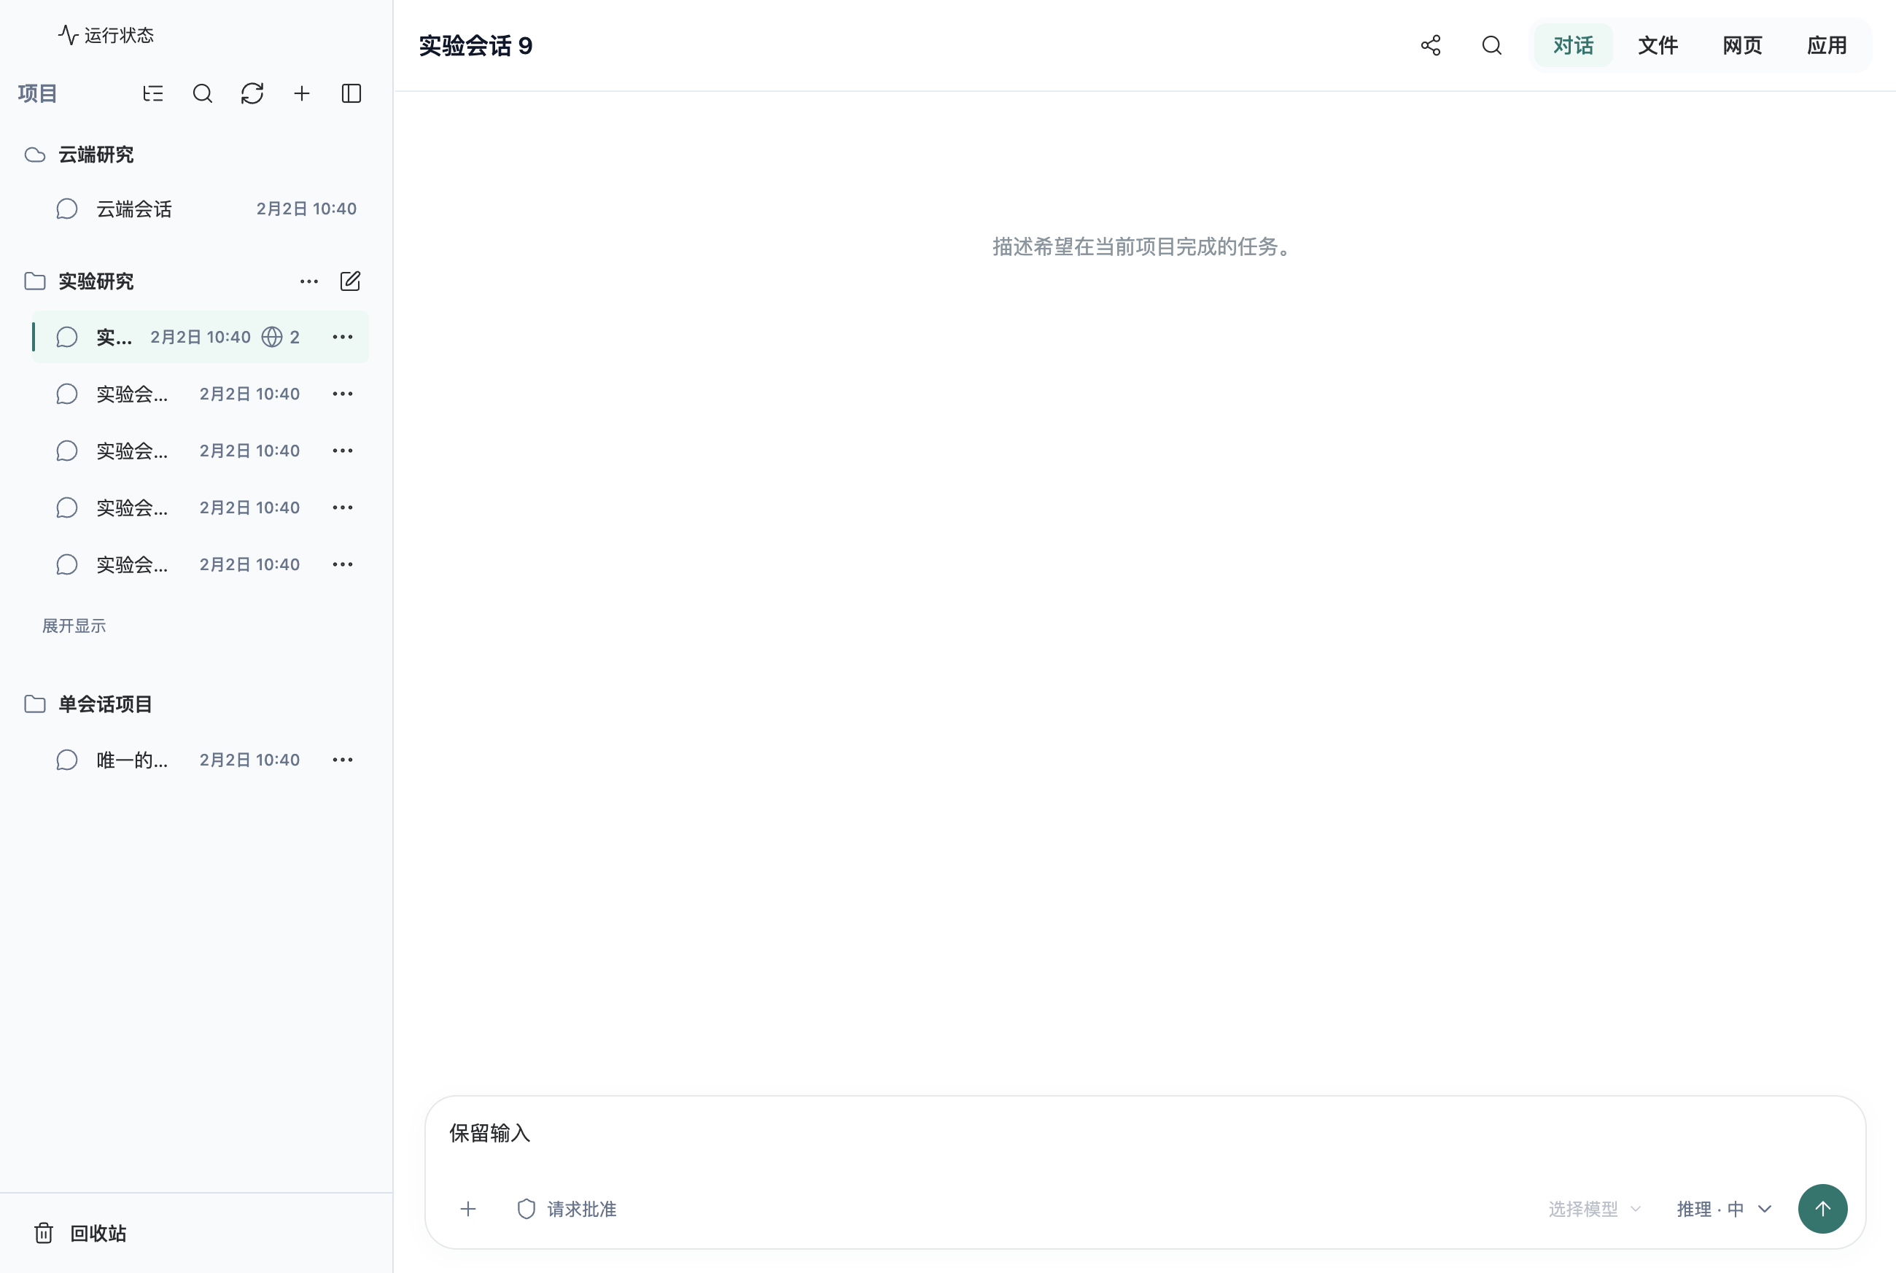1896x1273 pixels.
Task: Open the 推理 · 中 reasoning dropdown
Action: point(1724,1209)
